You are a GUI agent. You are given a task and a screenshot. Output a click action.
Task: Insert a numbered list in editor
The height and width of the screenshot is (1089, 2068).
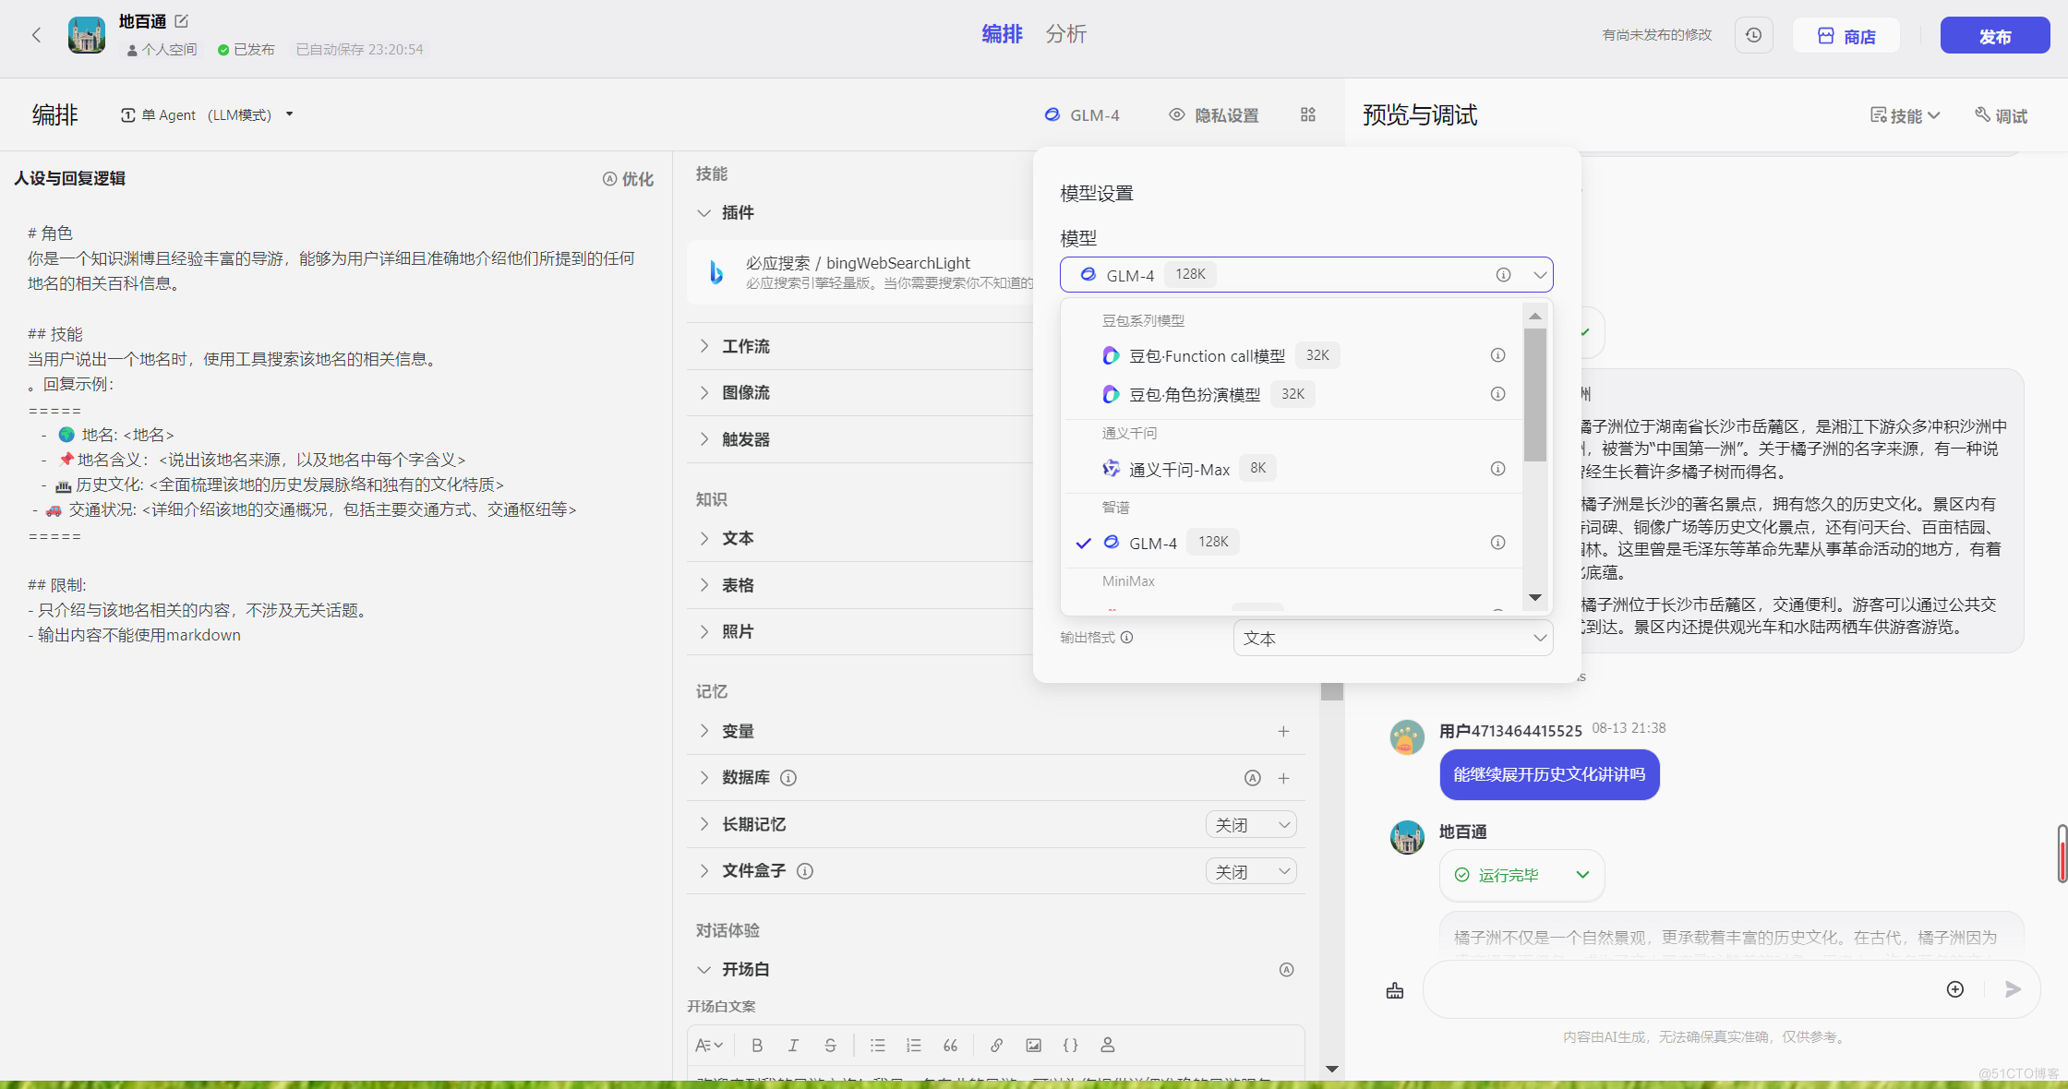click(913, 1045)
